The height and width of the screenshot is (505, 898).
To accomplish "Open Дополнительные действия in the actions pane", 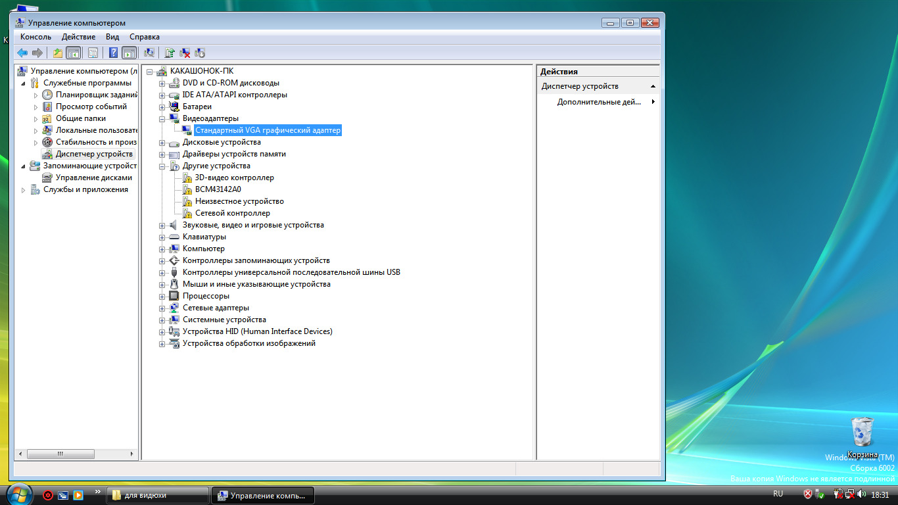I will (x=598, y=102).
